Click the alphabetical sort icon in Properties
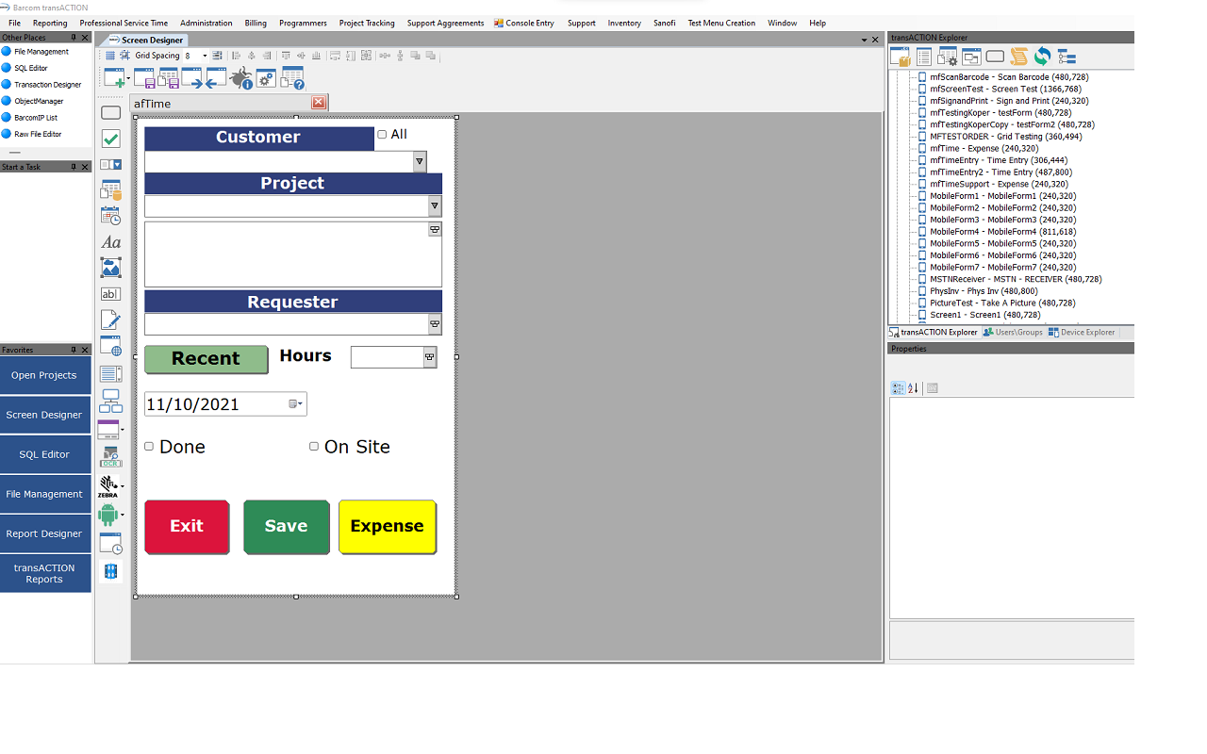The image size is (1207, 754). click(913, 387)
